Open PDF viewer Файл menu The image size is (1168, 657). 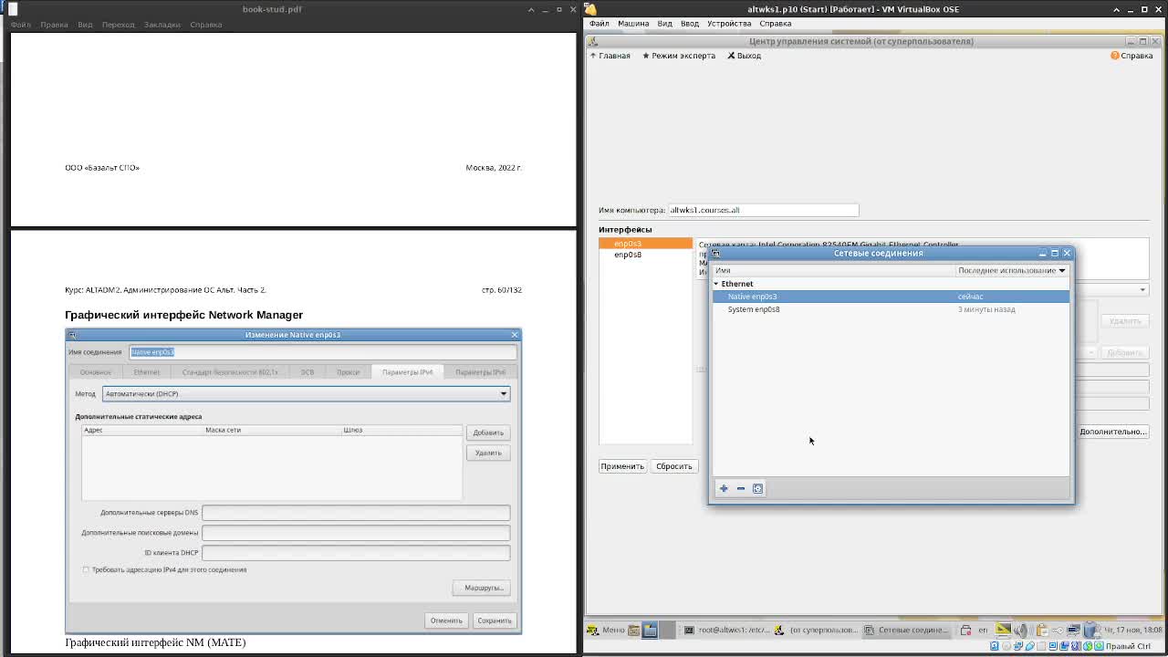[20, 25]
